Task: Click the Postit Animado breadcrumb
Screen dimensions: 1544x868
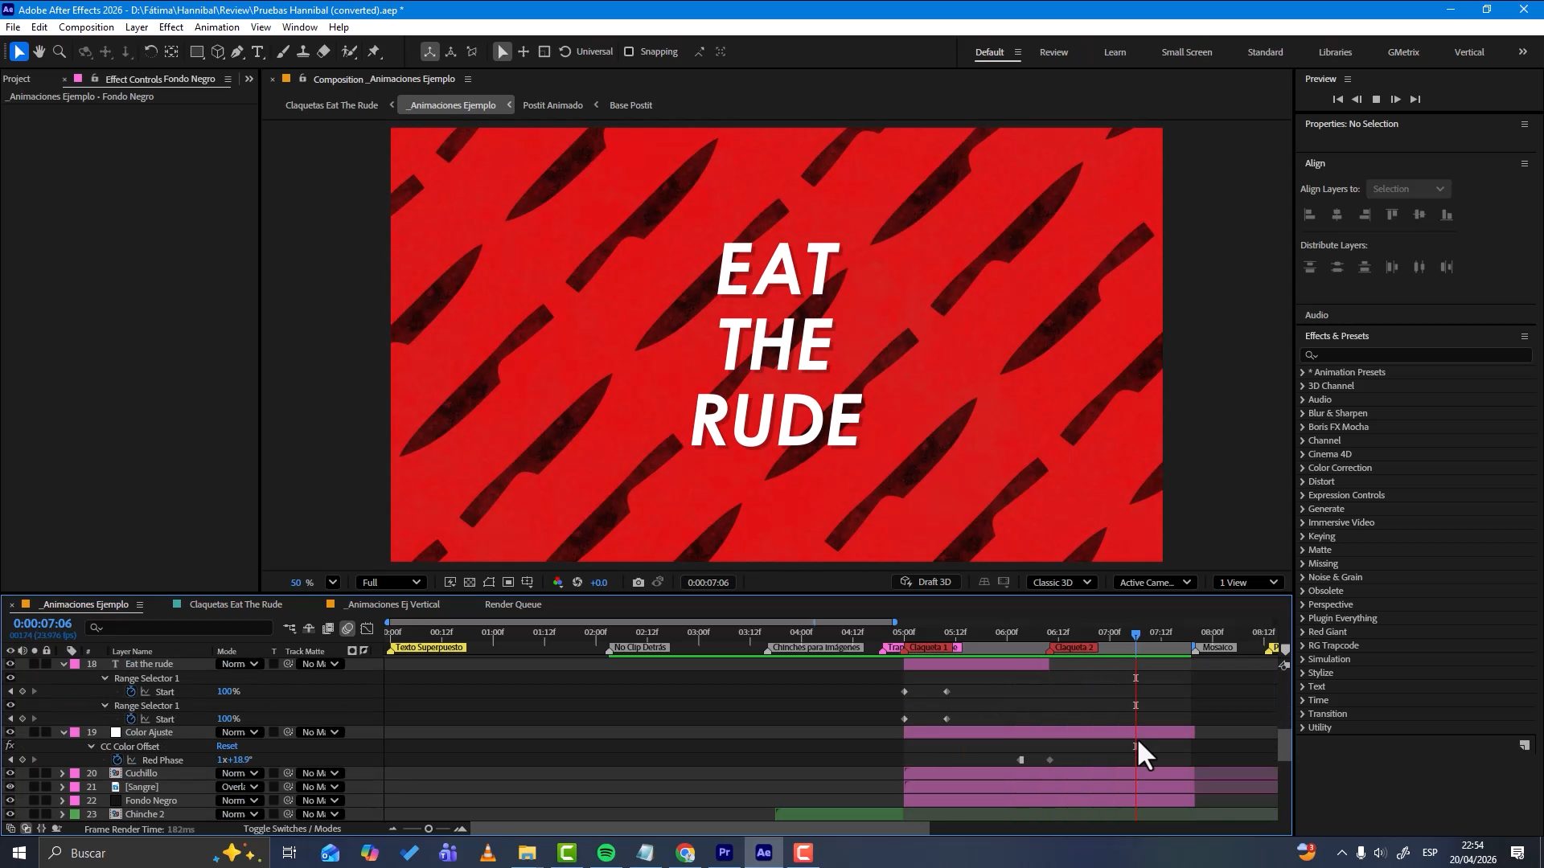Action: [x=552, y=105]
